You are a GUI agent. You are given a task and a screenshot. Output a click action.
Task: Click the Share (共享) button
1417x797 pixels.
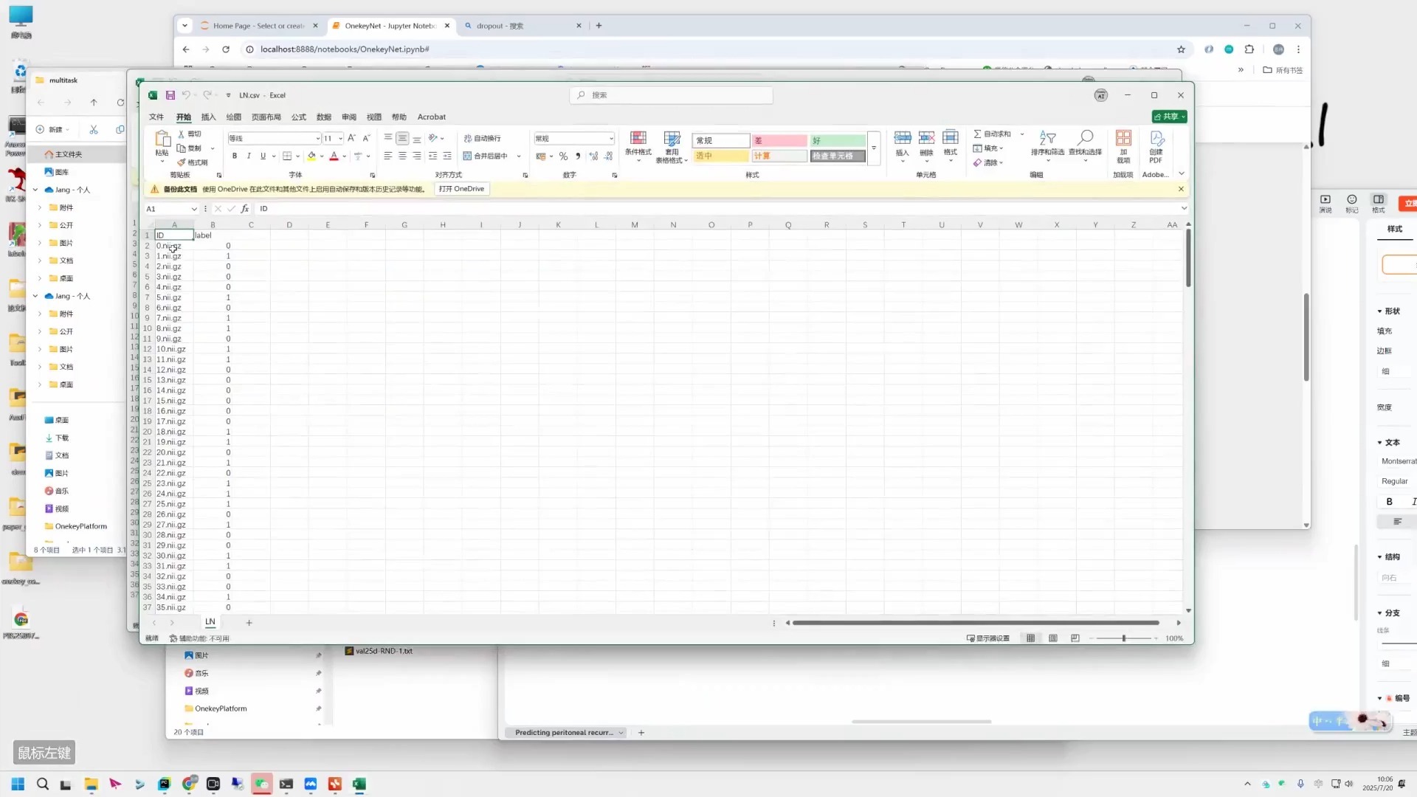(x=1170, y=117)
